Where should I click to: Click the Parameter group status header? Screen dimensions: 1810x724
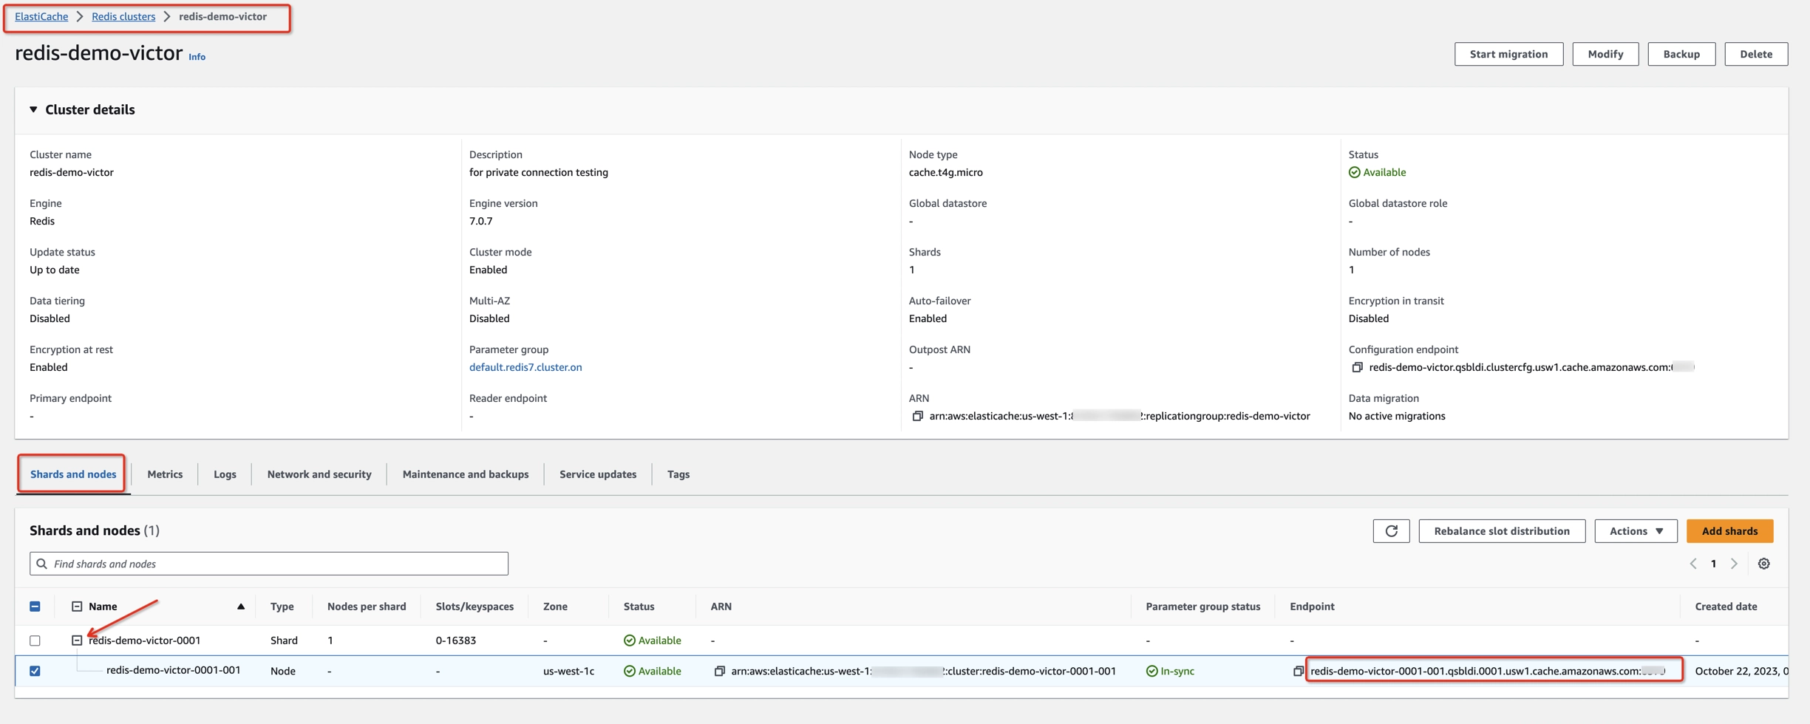[1202, 607]
